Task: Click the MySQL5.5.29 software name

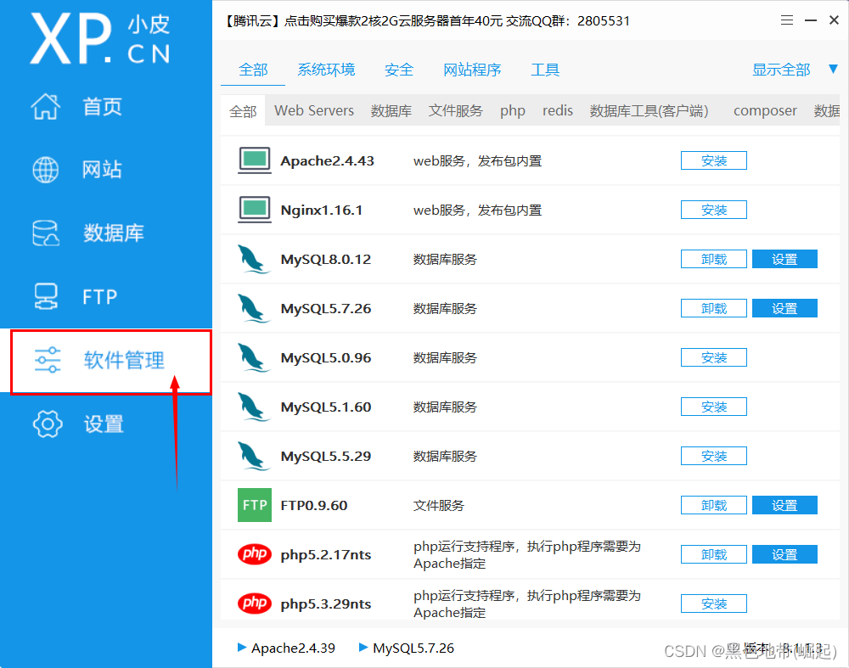Action: coord(326,457)
